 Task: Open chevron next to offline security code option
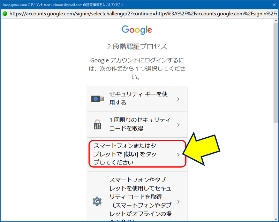178,202
